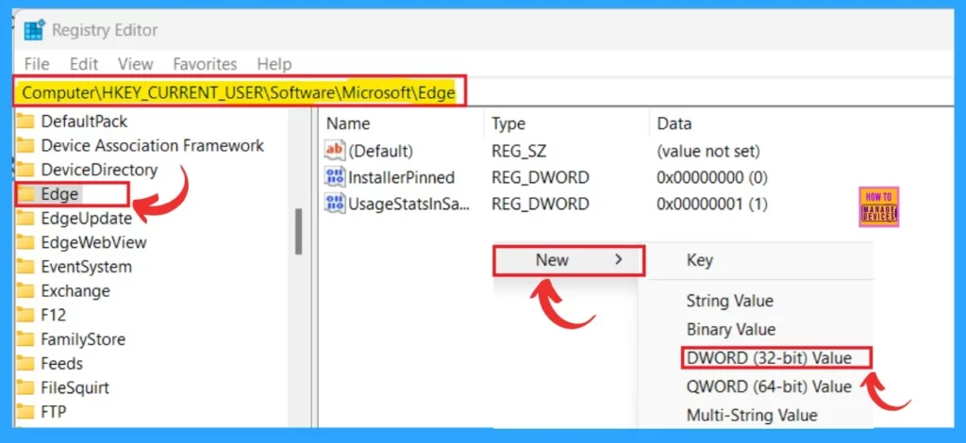Choose Binary Value from the submenu

pyautogui.click(x=731, y=329)
